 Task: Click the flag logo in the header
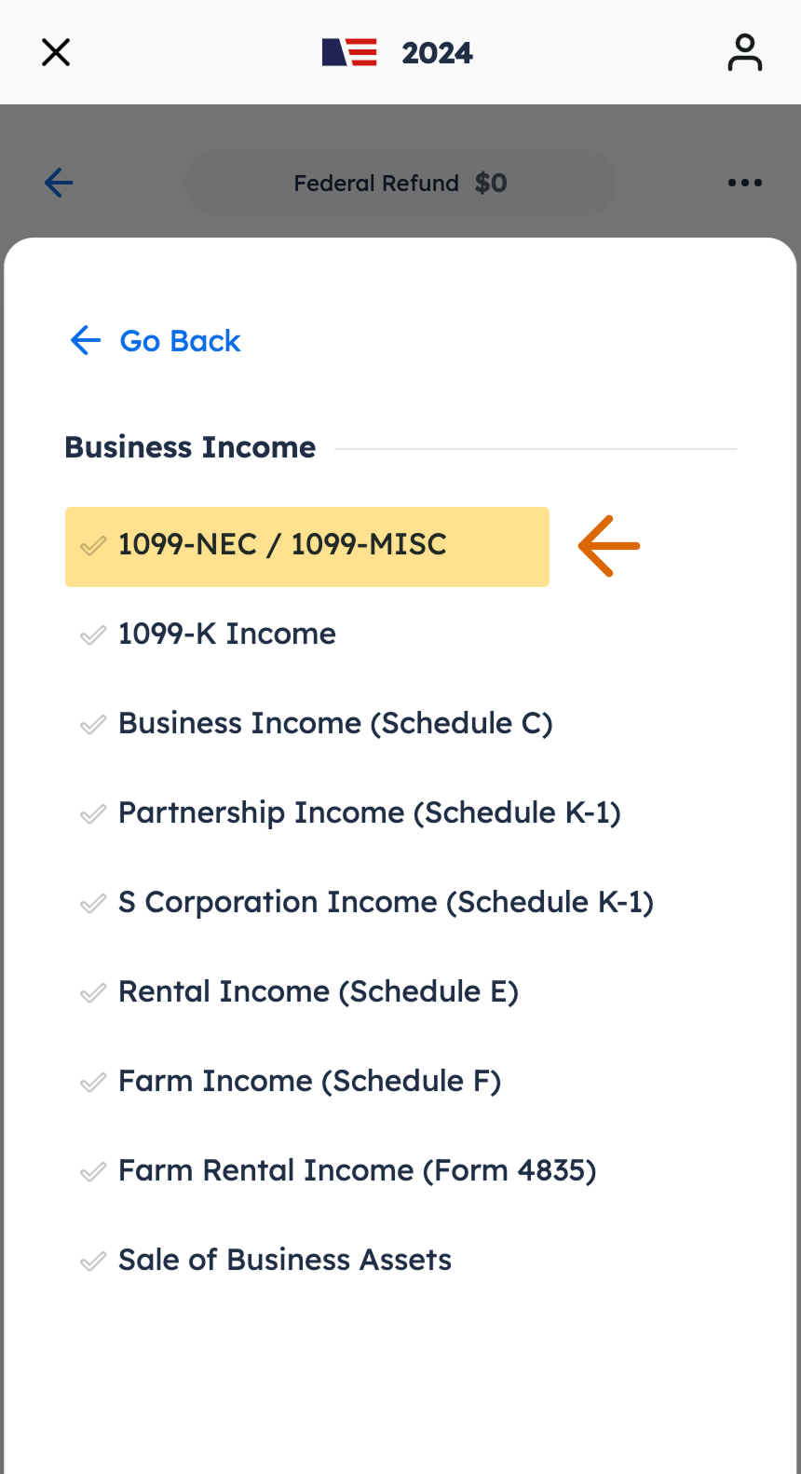pyautogui.click(x=349, y=52)
